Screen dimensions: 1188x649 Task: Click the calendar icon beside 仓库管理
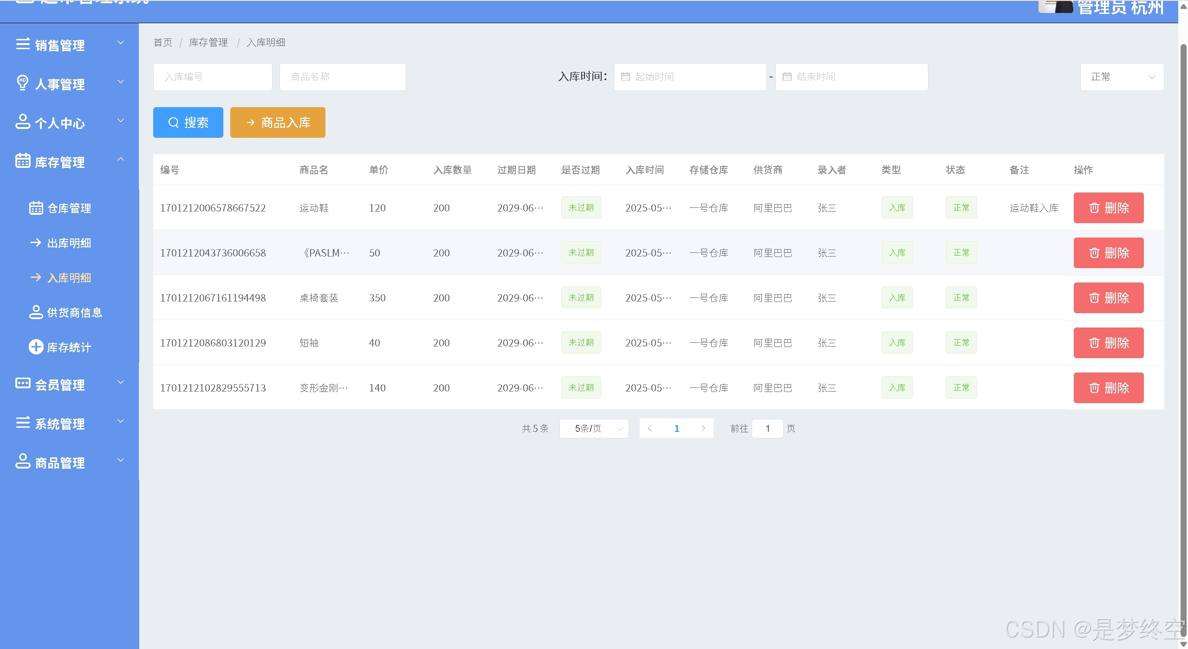click(36, 208)
